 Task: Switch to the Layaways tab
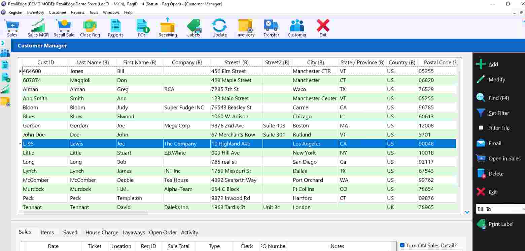click(134, 232)
